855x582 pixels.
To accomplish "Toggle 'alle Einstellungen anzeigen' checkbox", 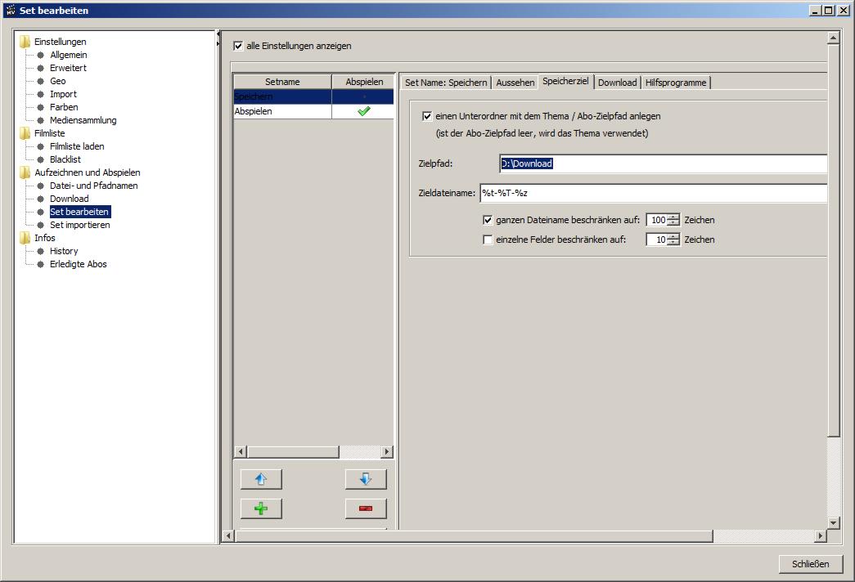I will tap(239, 46).
